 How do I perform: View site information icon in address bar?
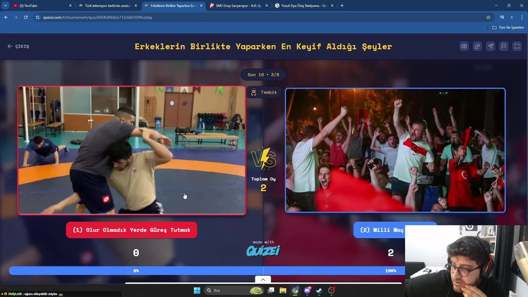38,17
